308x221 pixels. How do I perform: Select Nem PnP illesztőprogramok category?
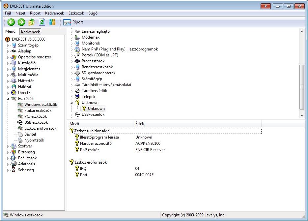click(x=120, y=49)
